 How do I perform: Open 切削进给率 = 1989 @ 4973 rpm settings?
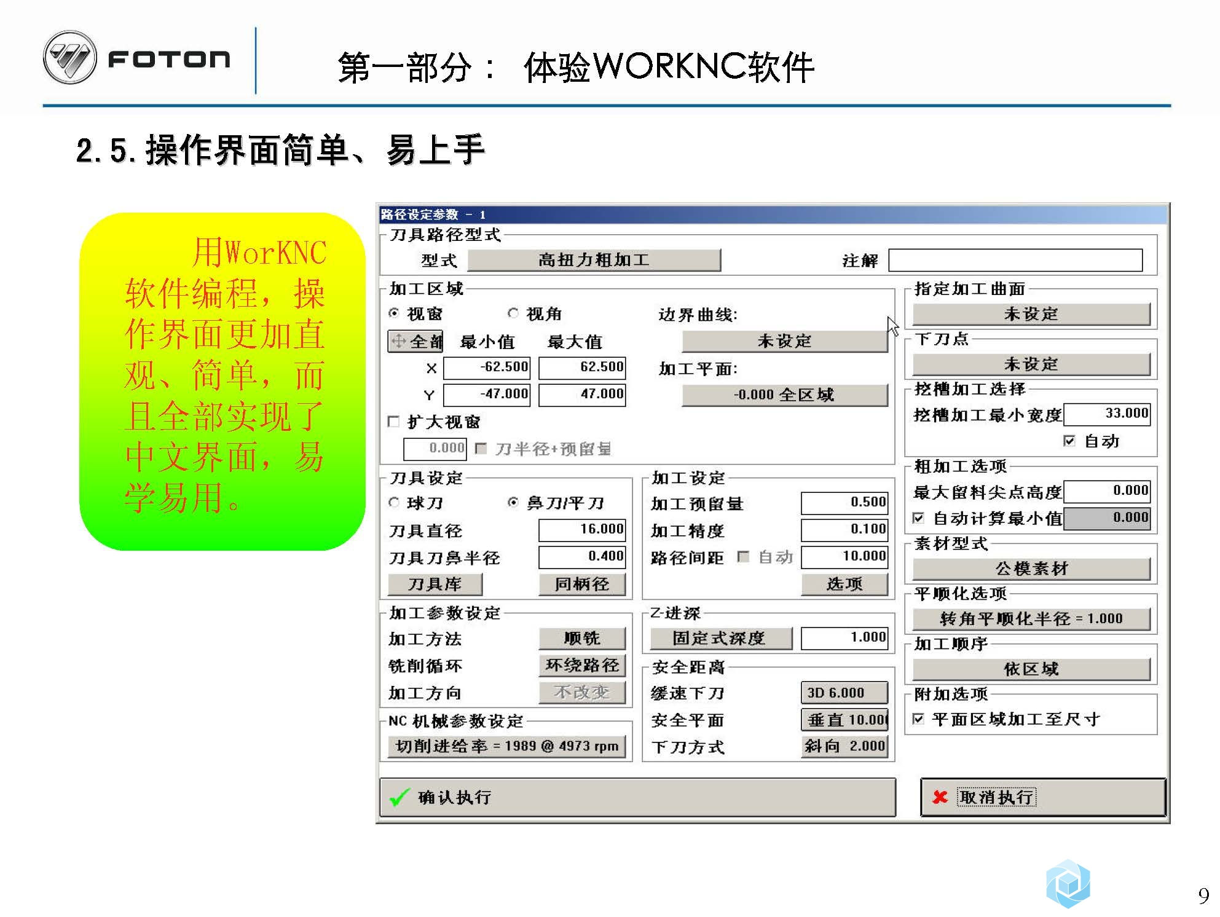coord(507,746)
